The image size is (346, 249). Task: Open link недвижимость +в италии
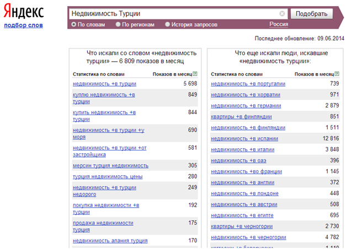click(242, 150)
